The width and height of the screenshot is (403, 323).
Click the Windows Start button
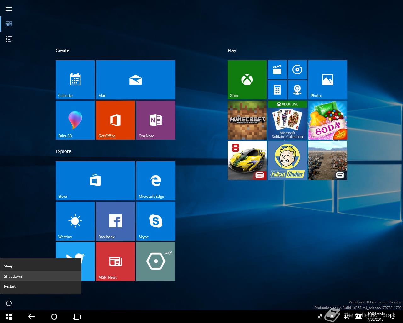click(x=9, y=317)
